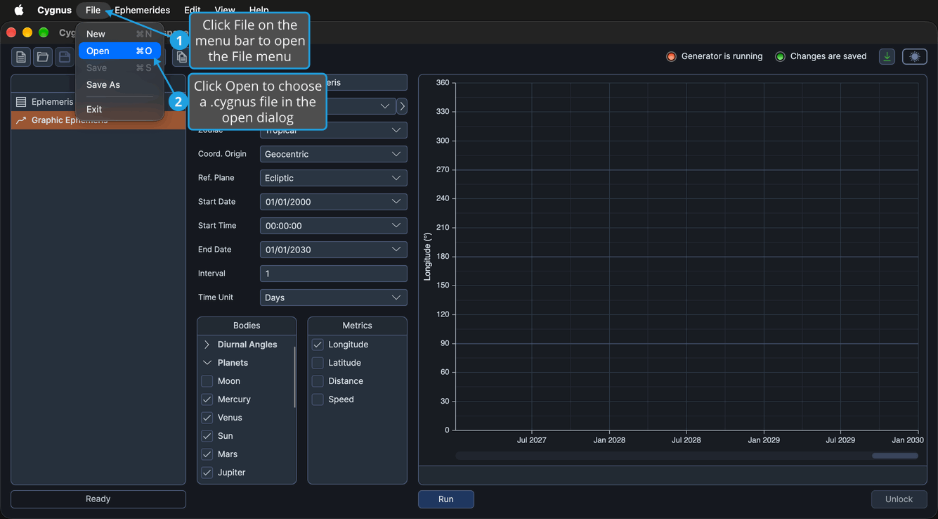Uncheck the Venus body checkbox
This screenshot has height=519, width=938.
coord(207,418)
